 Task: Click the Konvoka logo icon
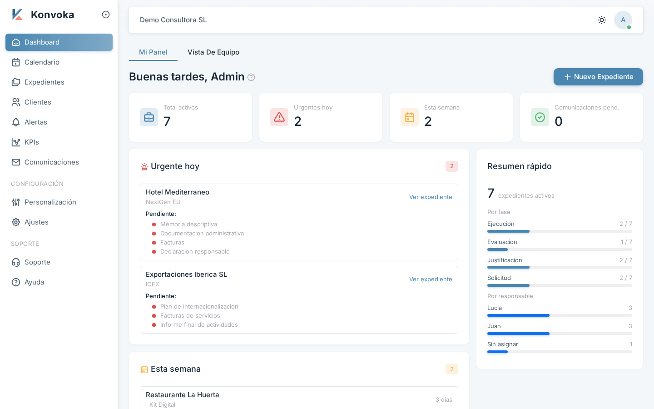click(17, 15)
